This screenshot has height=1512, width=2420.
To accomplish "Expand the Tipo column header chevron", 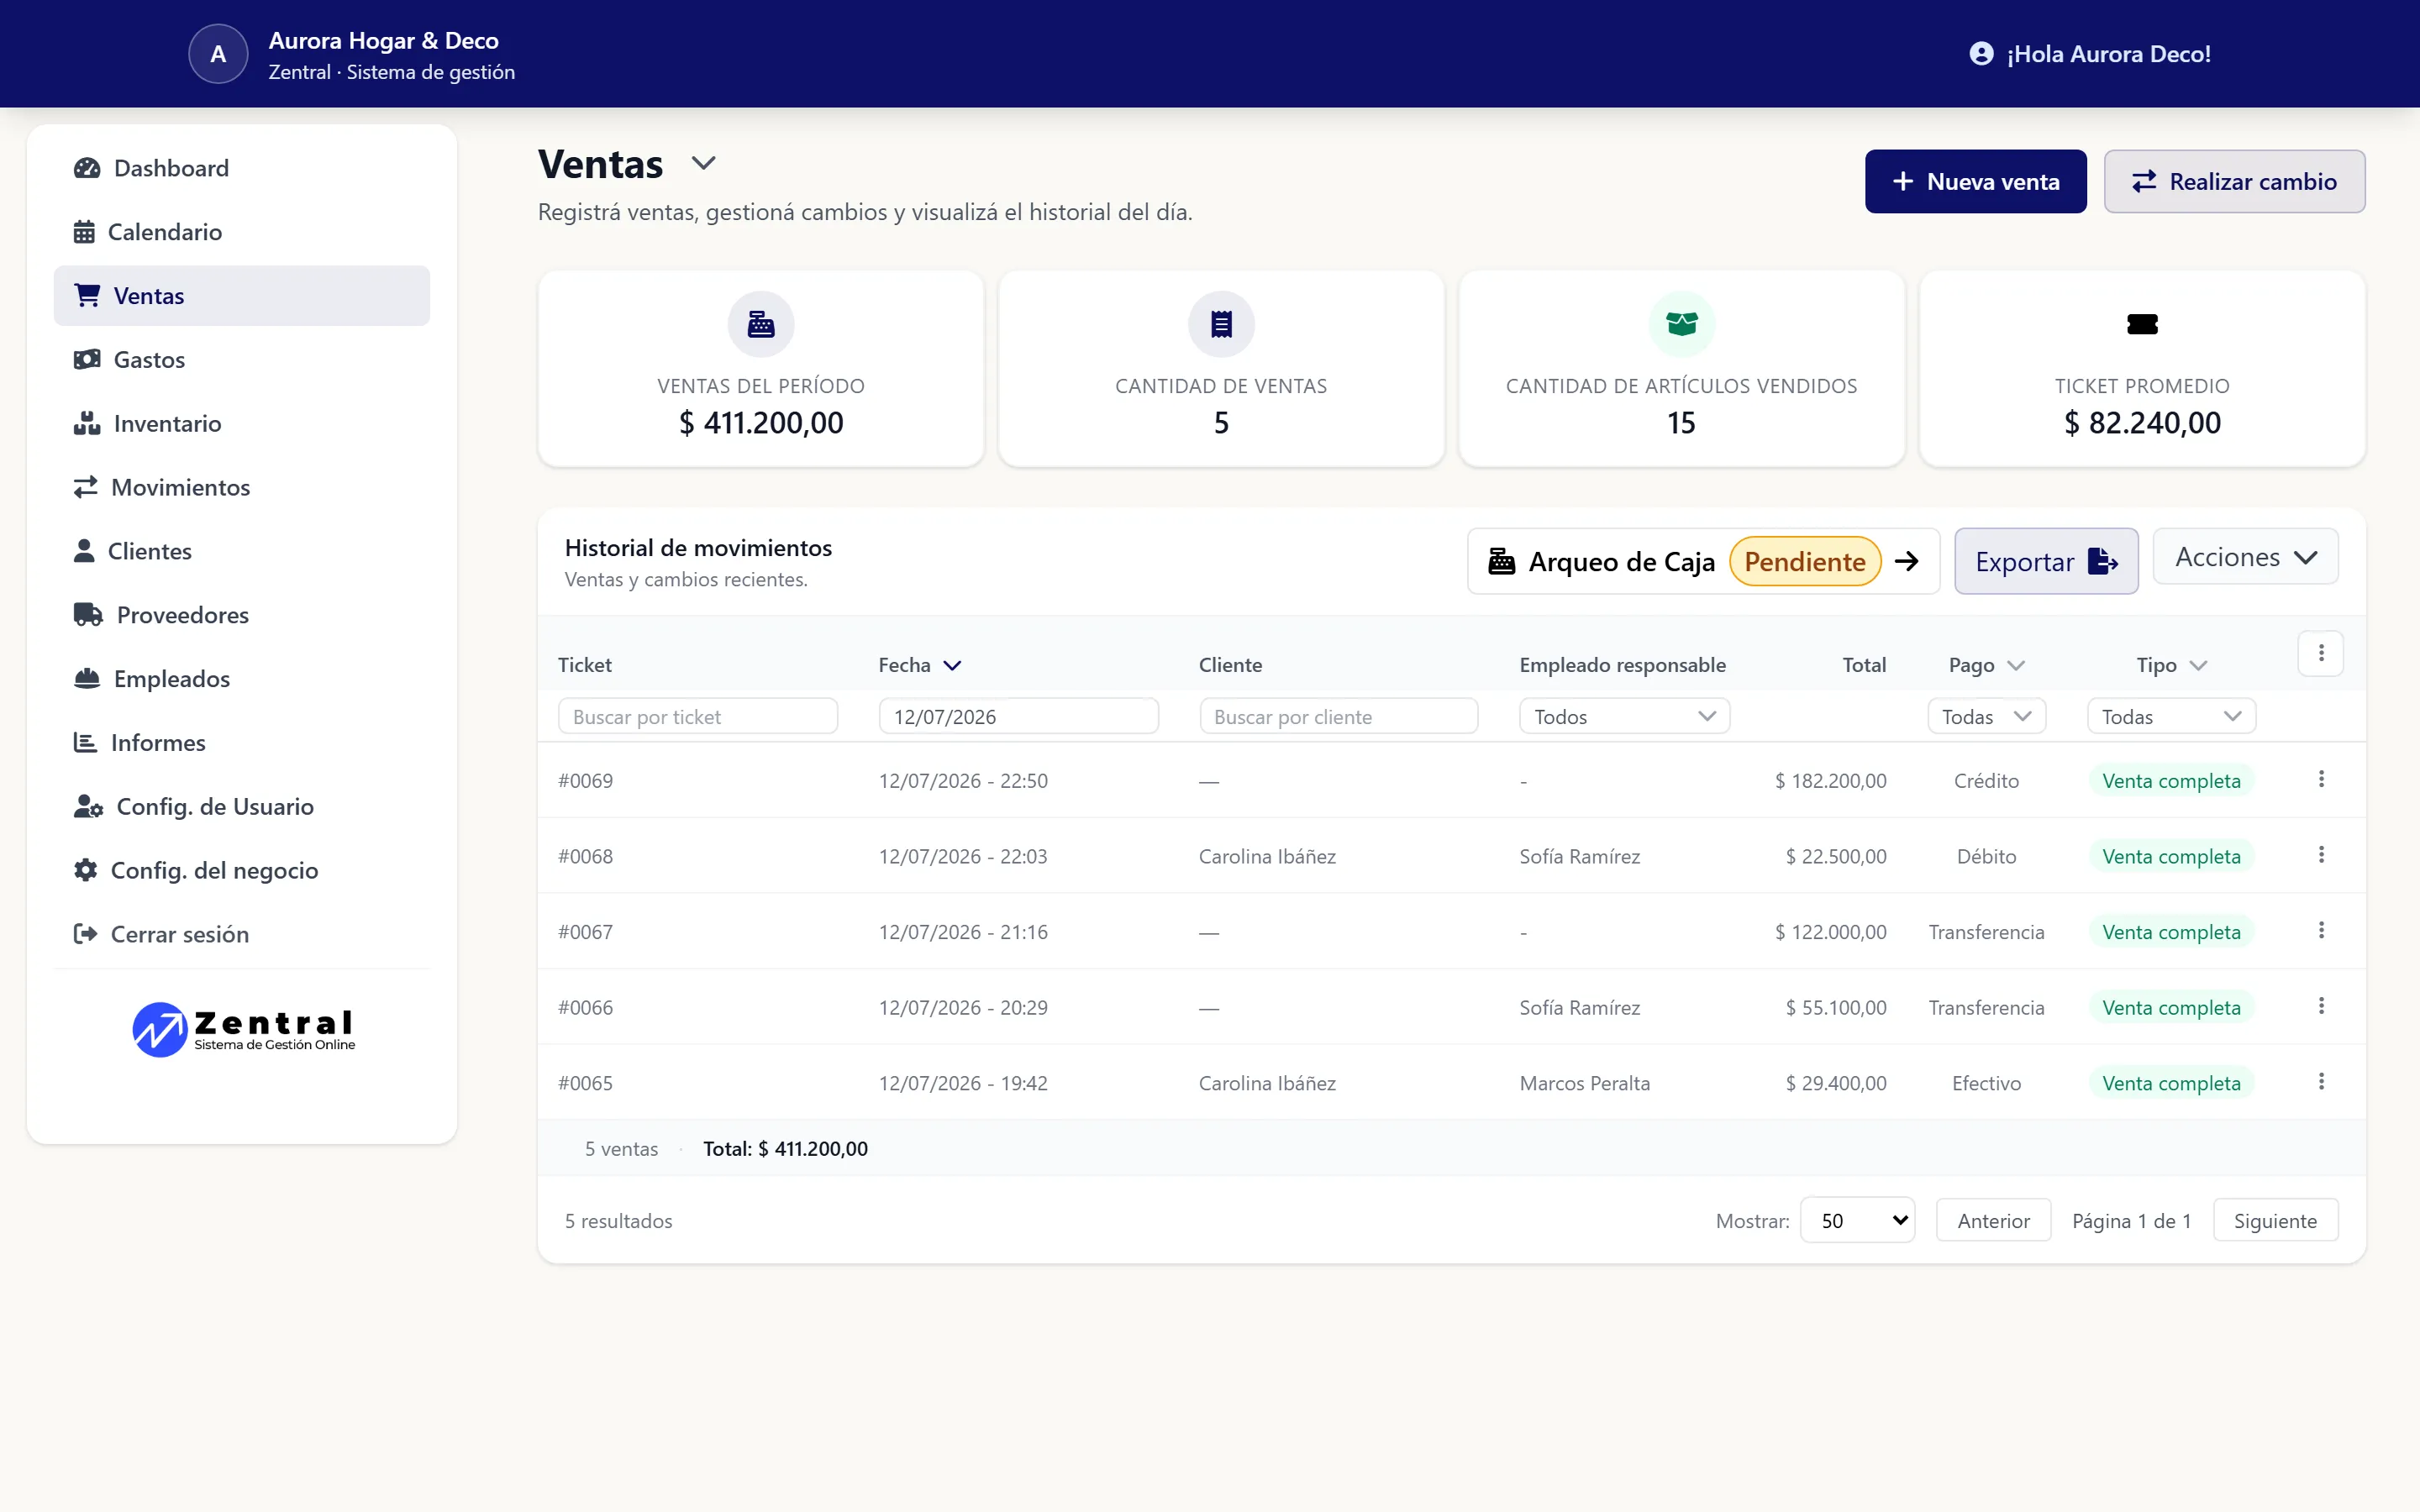I will (2198, 665).
